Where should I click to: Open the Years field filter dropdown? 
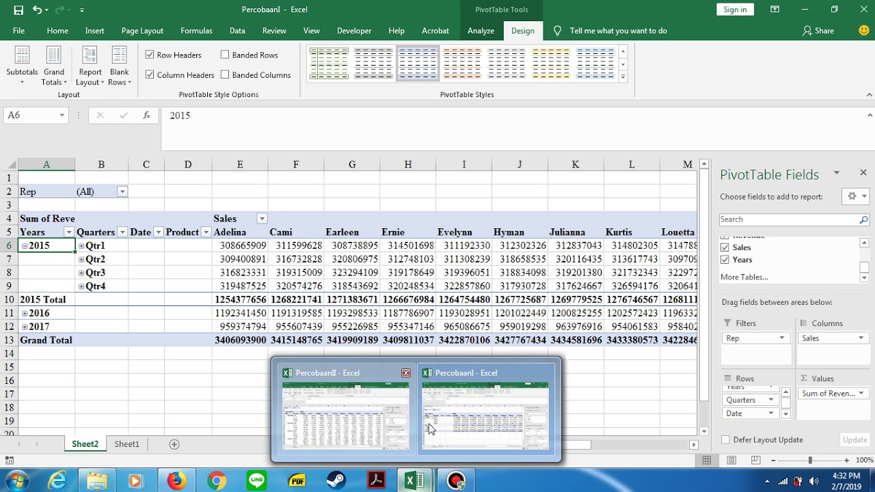68,232
